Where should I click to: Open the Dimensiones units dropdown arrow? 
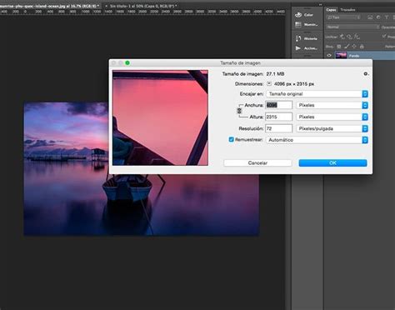(x=269, y=83)
